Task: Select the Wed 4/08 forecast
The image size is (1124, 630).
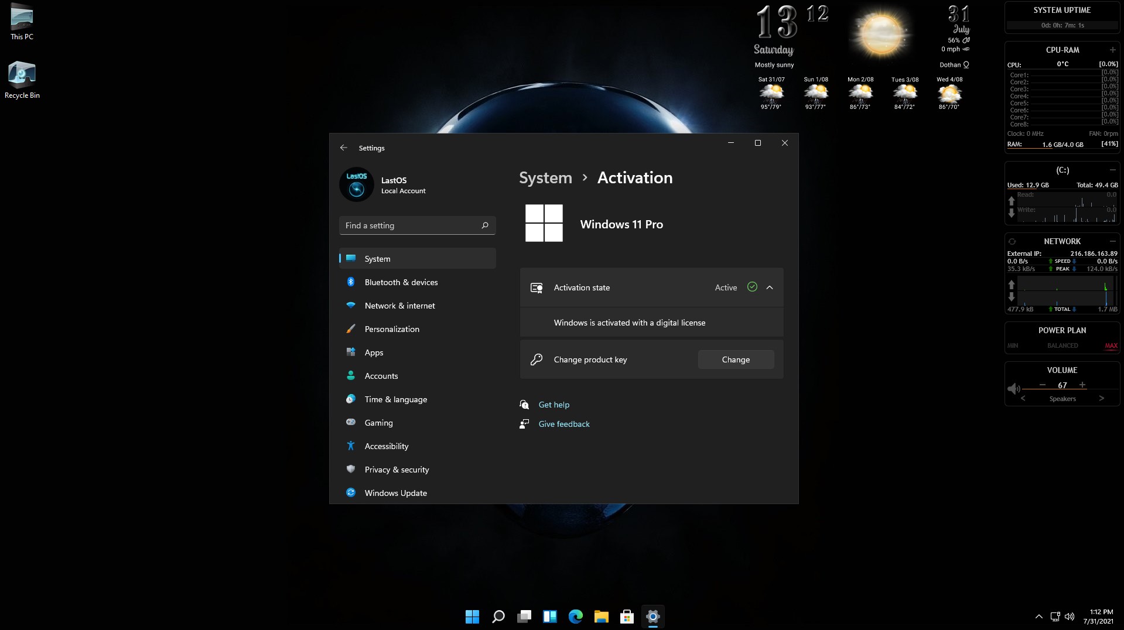Action: pos(949,93)
